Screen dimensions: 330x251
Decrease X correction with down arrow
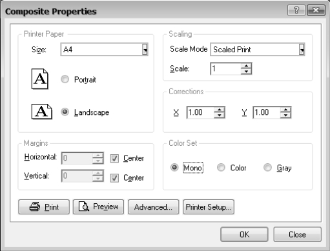220,115
